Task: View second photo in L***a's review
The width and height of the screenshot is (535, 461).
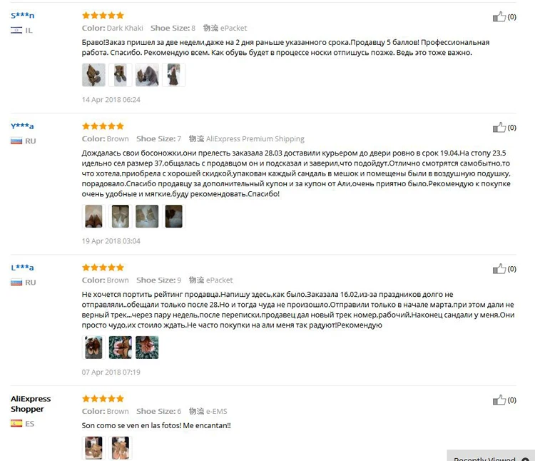Action: click(120, 348)
